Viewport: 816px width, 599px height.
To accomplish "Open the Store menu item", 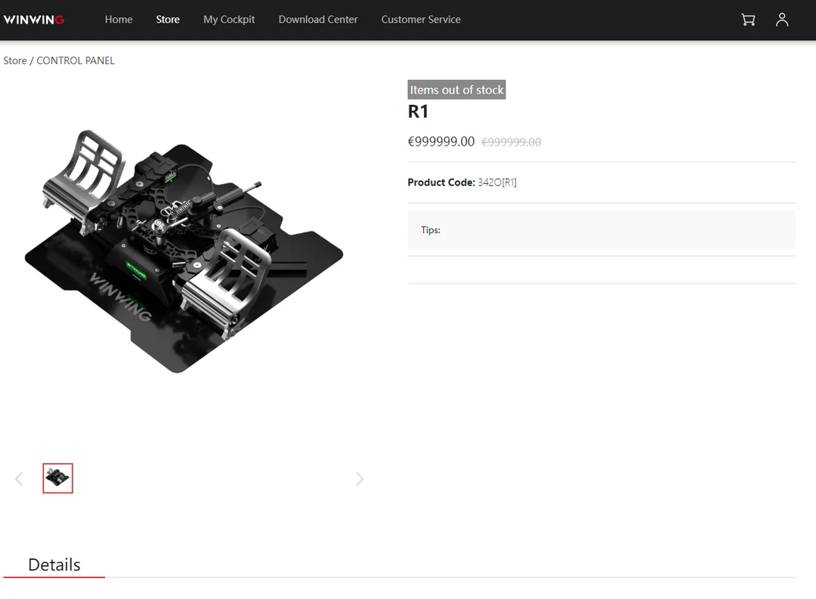I will click(x=168, y=20).
